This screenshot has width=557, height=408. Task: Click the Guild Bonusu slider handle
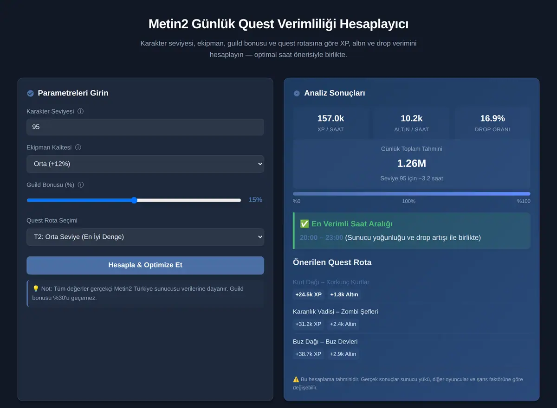pos(134,200)
